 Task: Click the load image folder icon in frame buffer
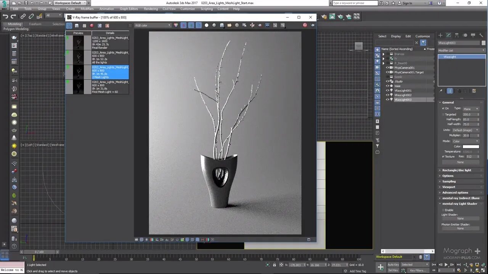[230, 25]
